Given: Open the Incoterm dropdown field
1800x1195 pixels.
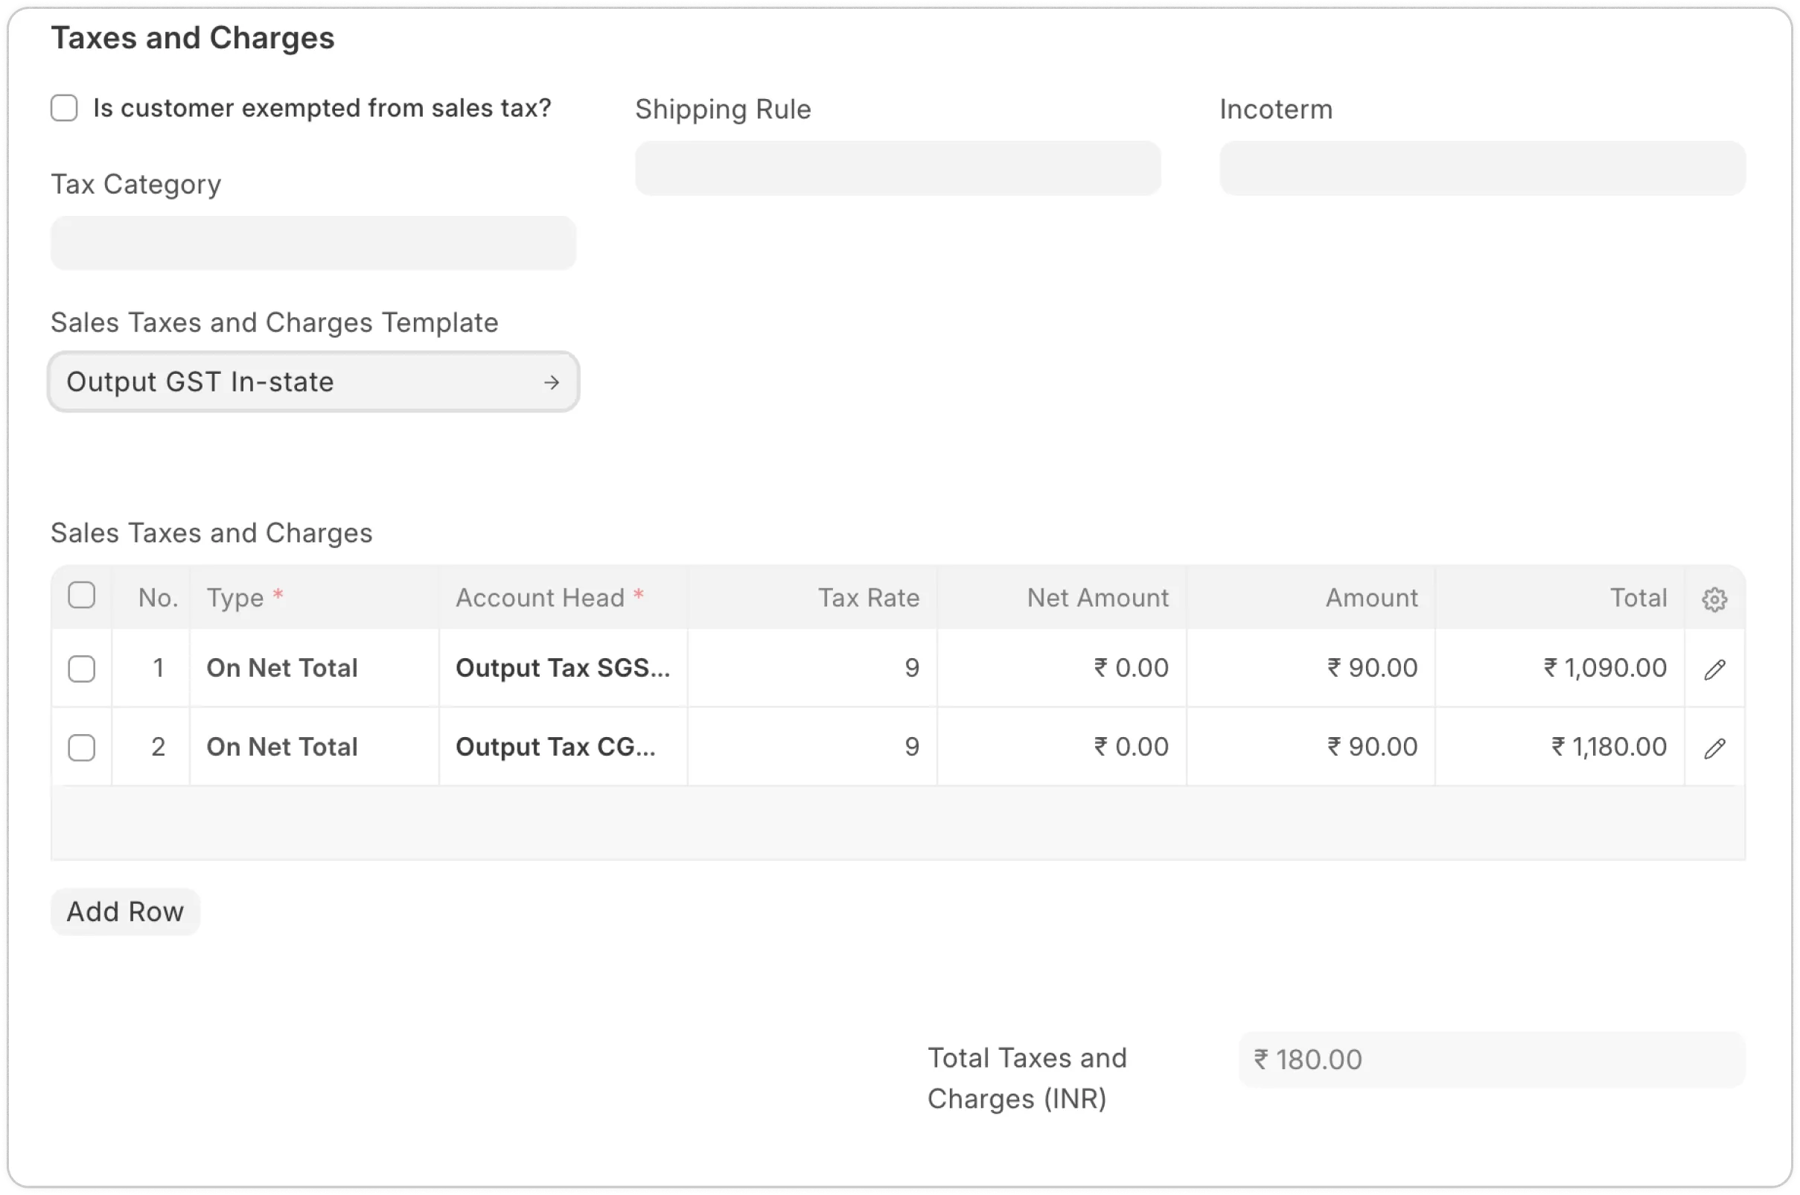Looking at the screenshot, I should (x=1481, y=168).
